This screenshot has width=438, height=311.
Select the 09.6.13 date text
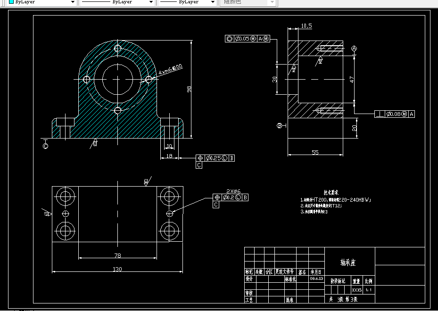coord(316,278)
